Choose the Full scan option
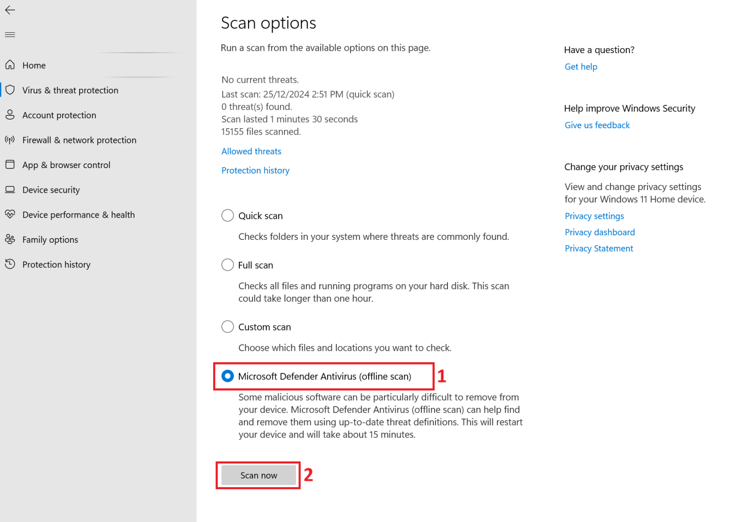 [x=227, y=265]
